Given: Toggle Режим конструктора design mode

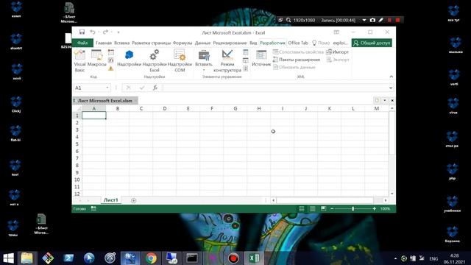Looking at the screenshot, I should [x=227, y=61].
